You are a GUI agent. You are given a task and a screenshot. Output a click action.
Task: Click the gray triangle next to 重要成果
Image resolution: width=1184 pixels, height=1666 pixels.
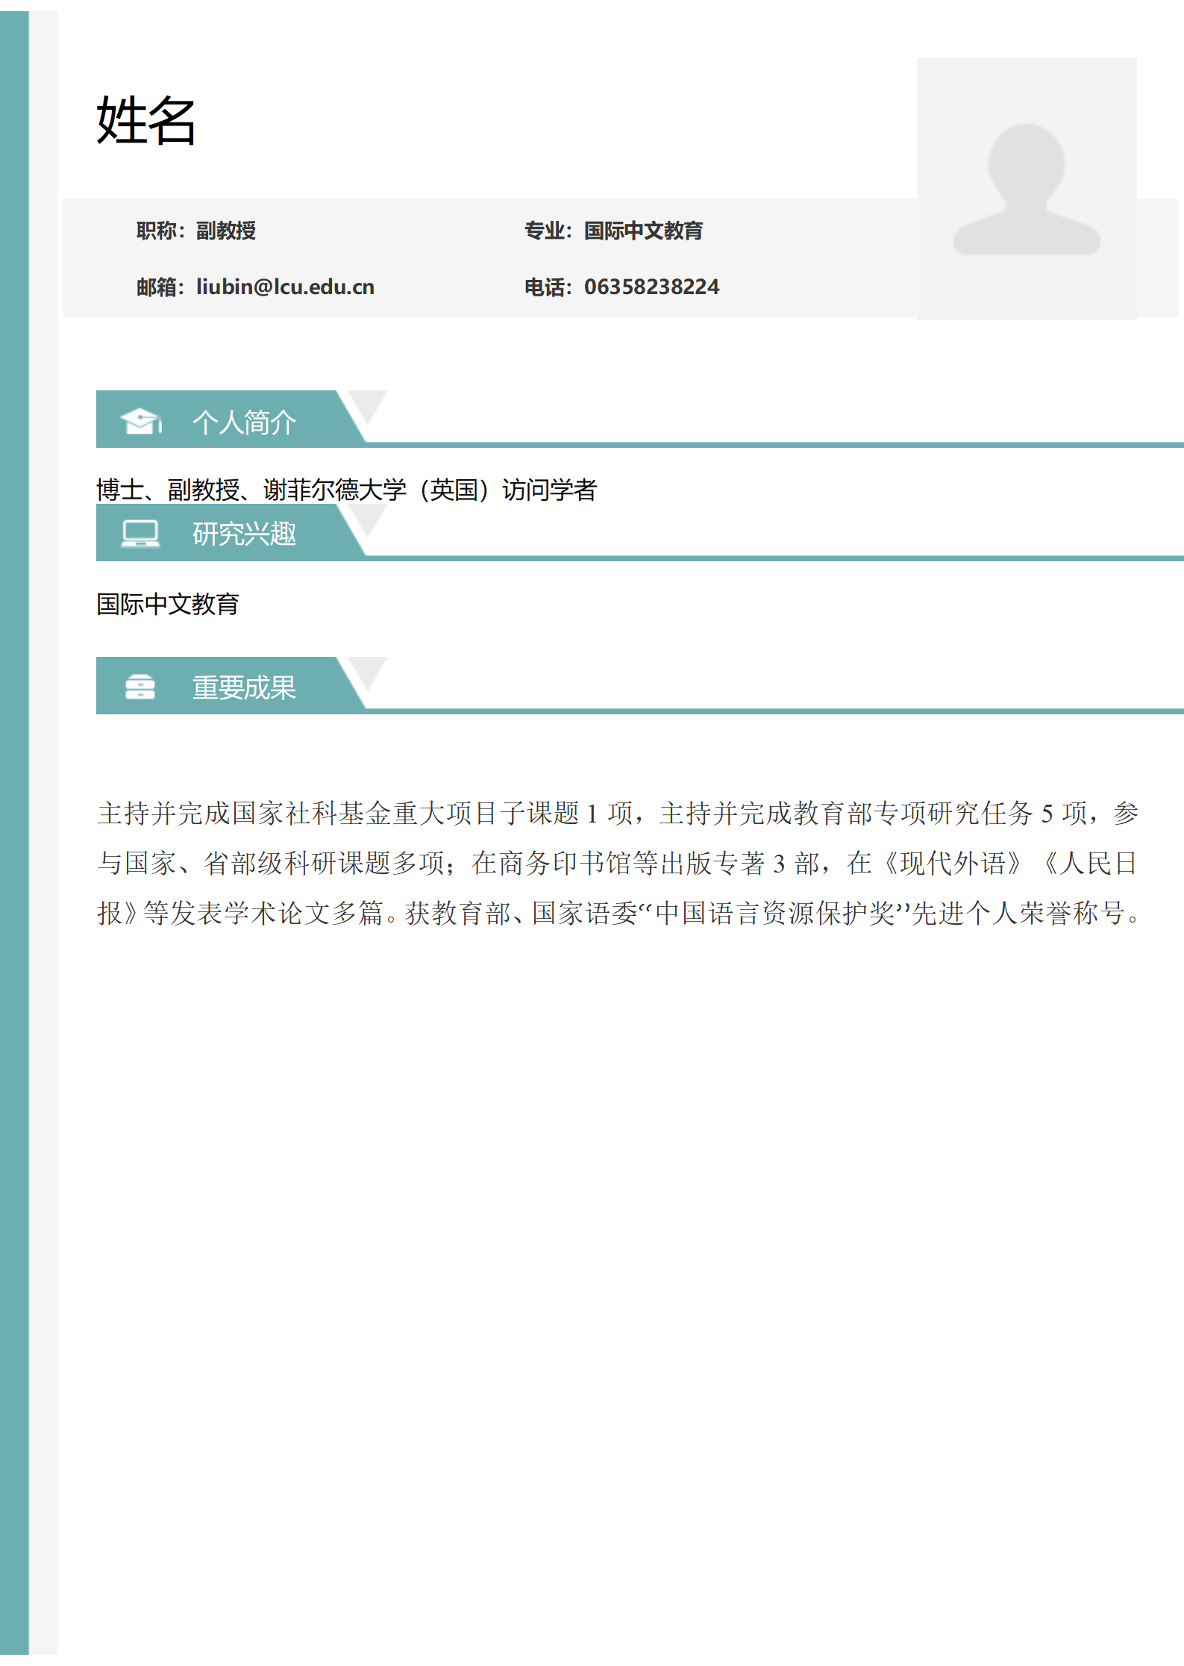(x=367, y=670)
